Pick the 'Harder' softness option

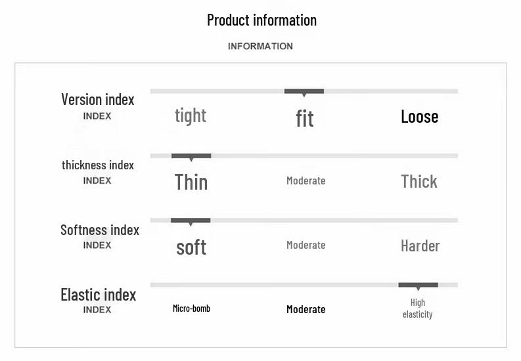420,246
